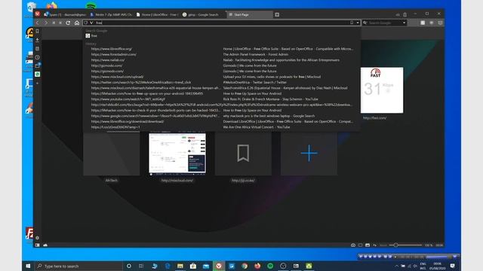483x271 pixels.
Task: Open nailab.co history suggestion
Action: coord(108,60)
